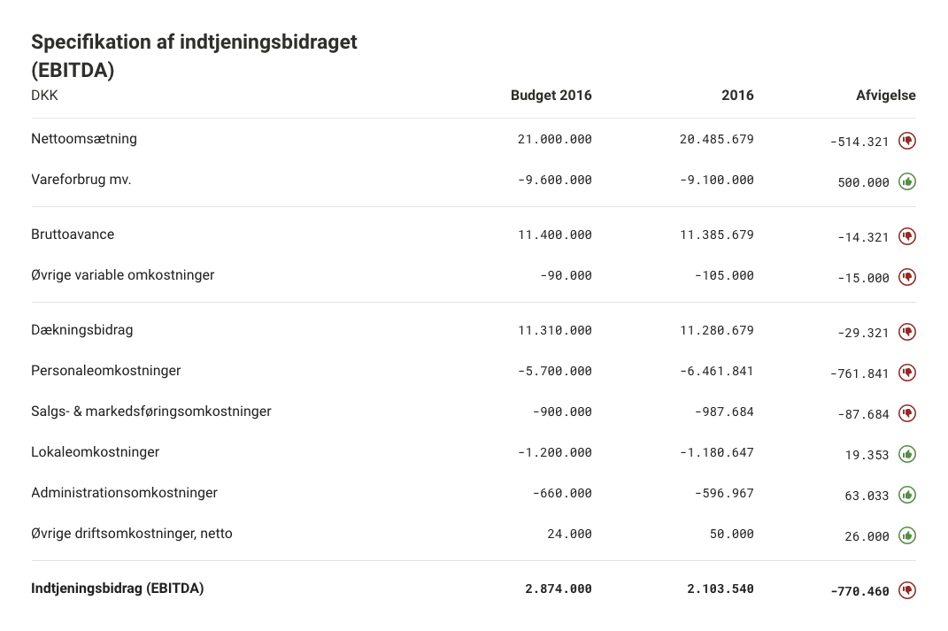Select the Lokaleomkostninger row label
This screenshot has width=948, height=631.
pos(95,452)
